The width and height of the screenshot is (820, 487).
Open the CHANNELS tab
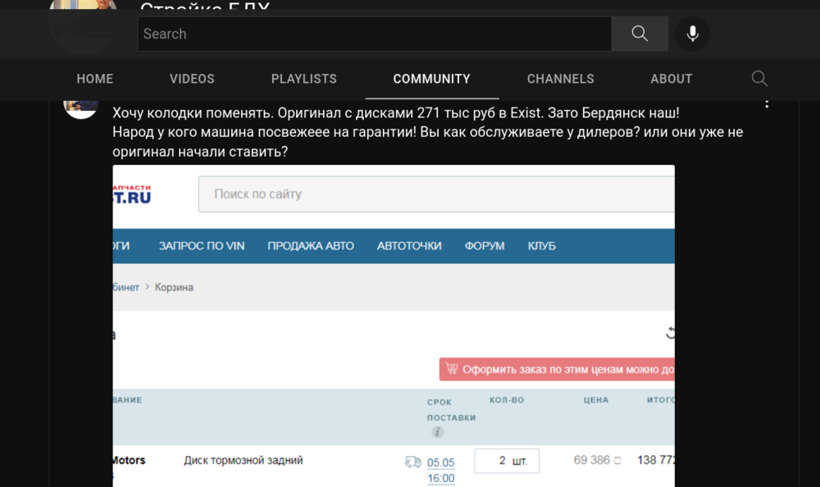(x=561, y=79)
